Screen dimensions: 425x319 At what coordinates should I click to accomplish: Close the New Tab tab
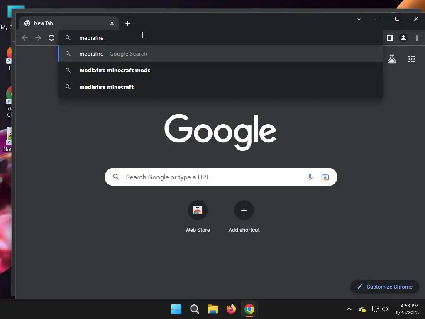[112, 23]
